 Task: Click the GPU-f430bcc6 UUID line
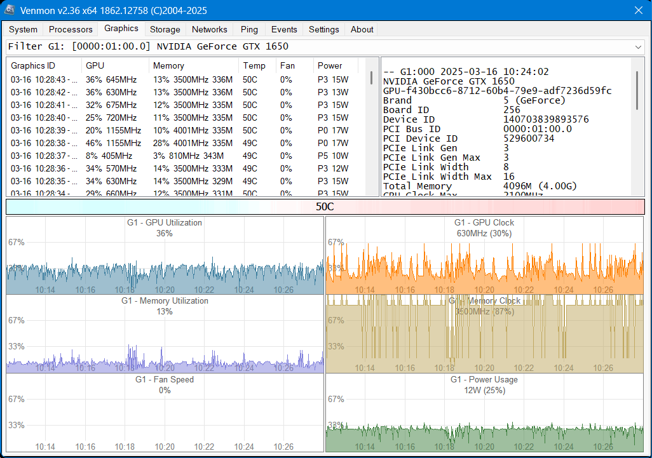[x=498, y=91]
